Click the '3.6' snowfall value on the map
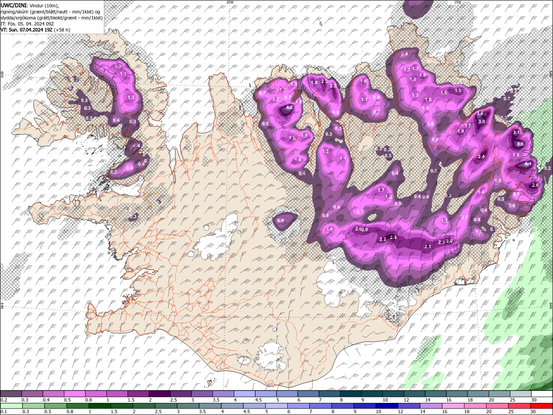 tap(480, 113)
